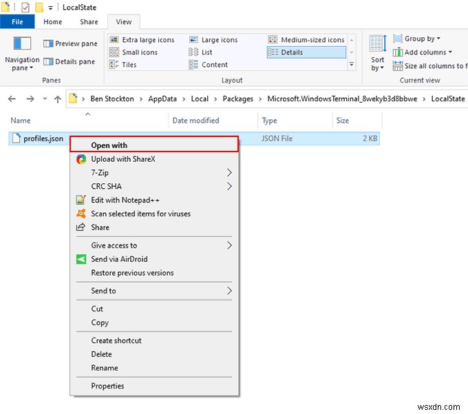Expand Give access to submenu

(x=154, y=245)
